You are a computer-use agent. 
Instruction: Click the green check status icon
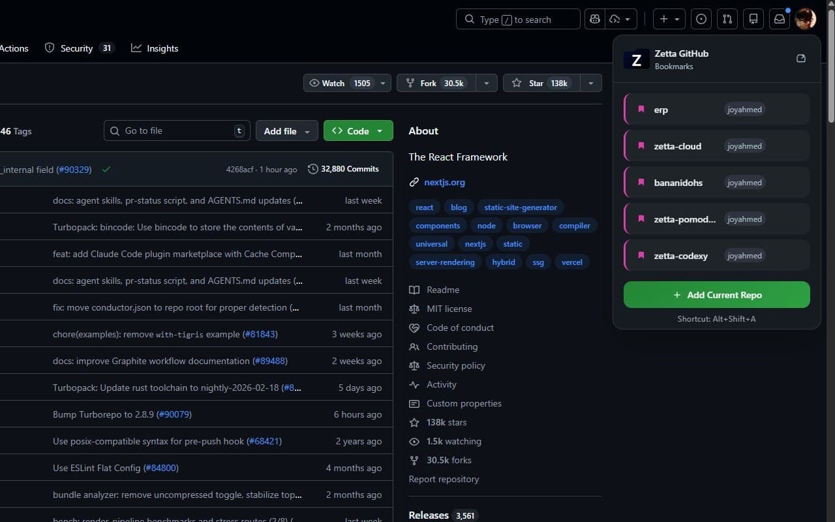106,169
